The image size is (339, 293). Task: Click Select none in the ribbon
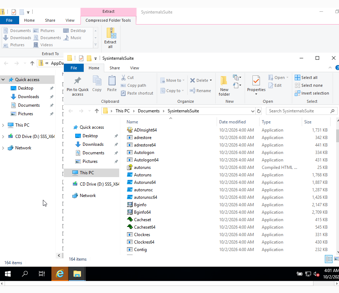point(309,85)
